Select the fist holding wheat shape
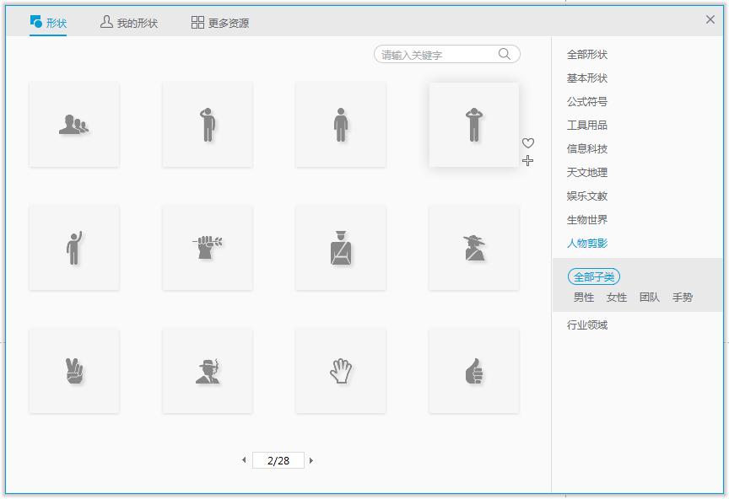Screen dimensions: 729x499 (207, 247)
